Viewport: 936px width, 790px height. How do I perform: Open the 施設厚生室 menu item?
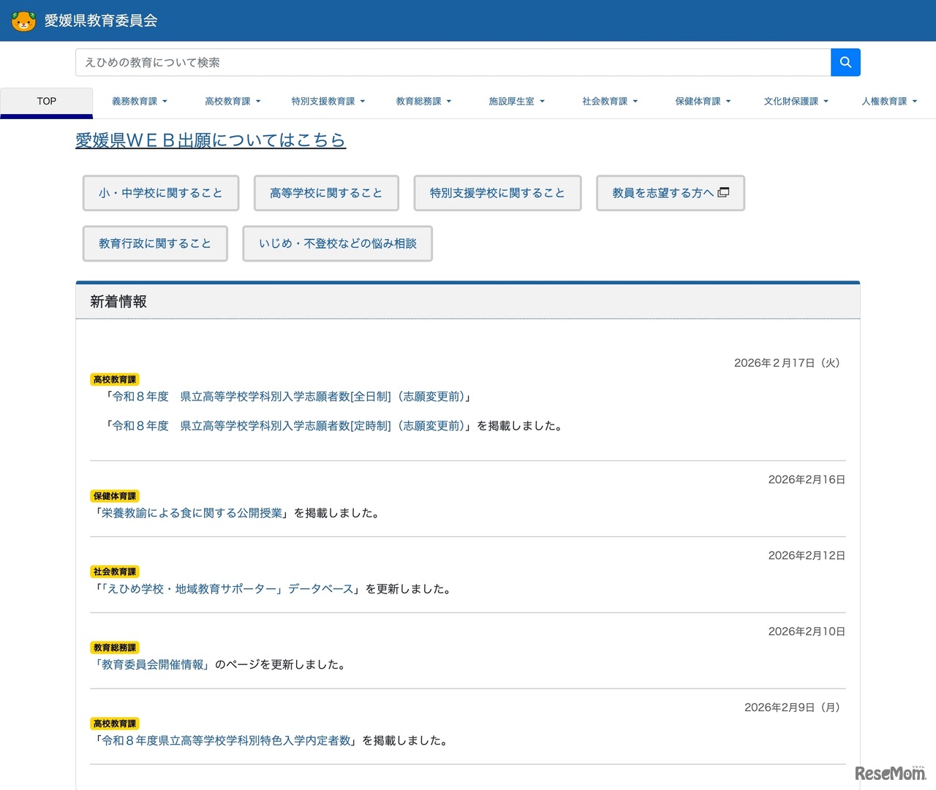click(x=516, y=102)
